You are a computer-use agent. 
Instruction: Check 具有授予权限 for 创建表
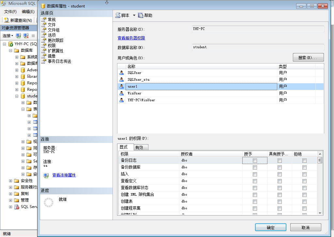point(280,202)
